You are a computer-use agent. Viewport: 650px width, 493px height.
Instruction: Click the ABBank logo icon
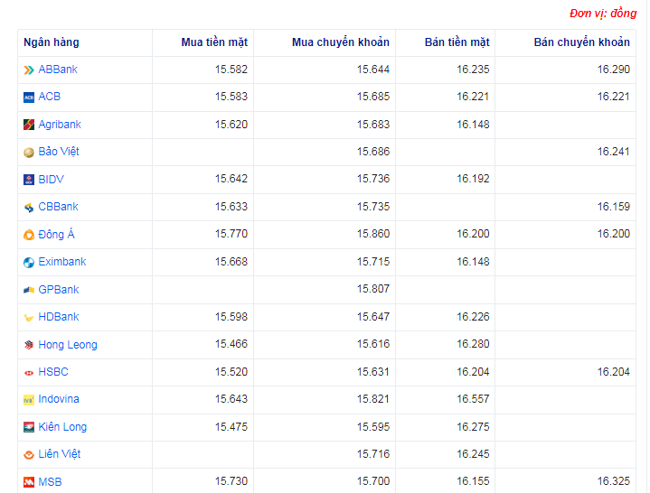click(x=29, y=70)
